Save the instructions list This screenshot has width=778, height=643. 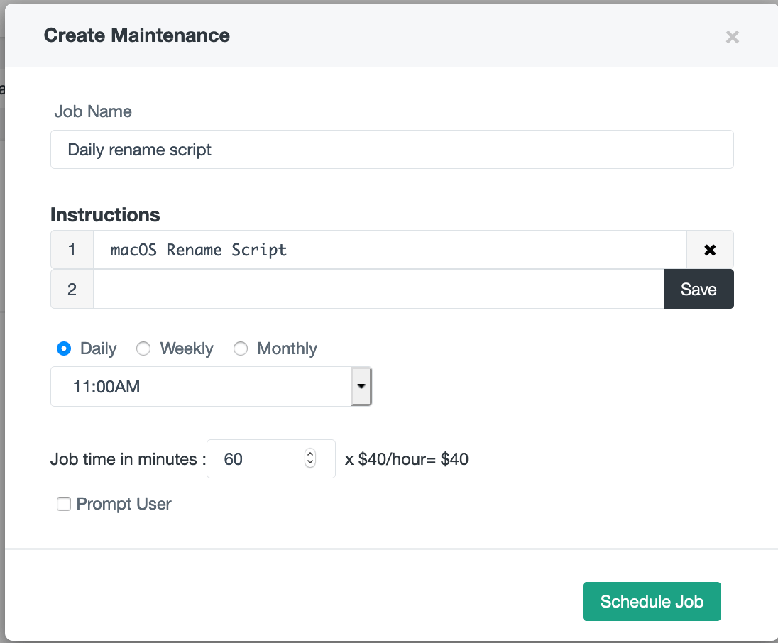coord(698,289)
